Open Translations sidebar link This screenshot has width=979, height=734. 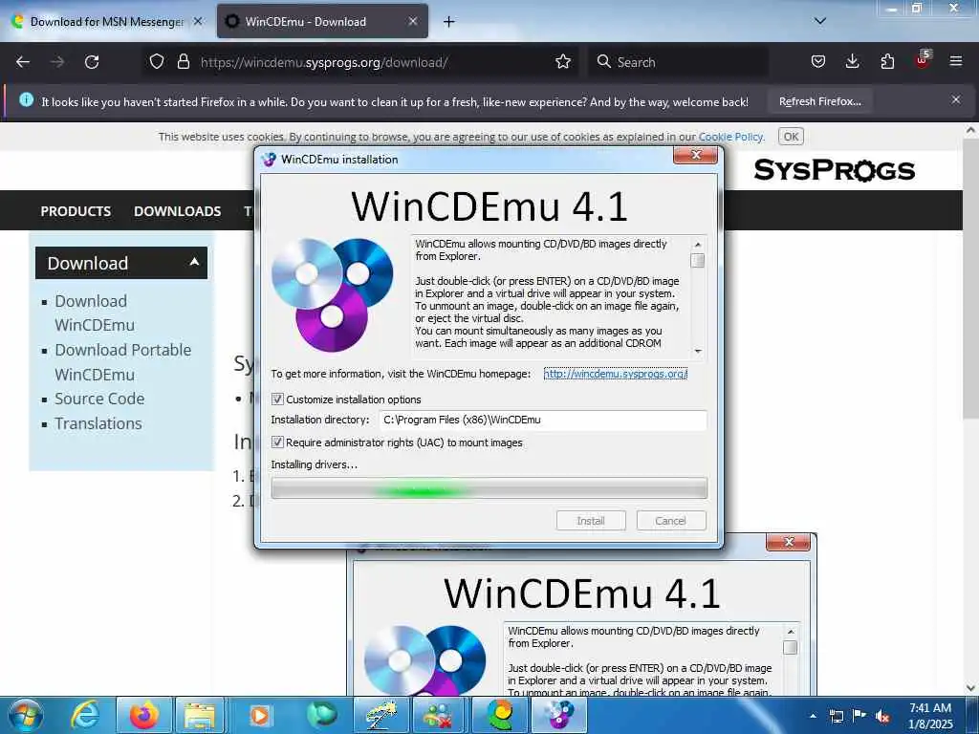coord(98,423)
